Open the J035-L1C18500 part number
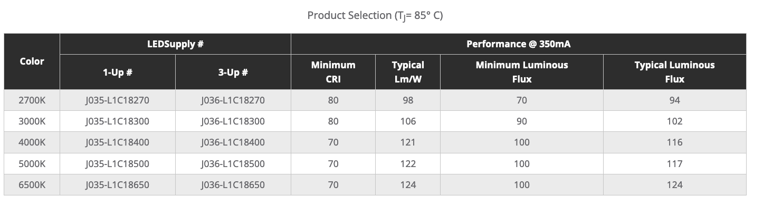 [x=117, y=164]
